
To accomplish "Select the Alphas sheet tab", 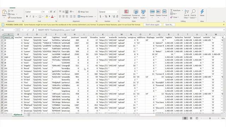I will coord(18,115).
